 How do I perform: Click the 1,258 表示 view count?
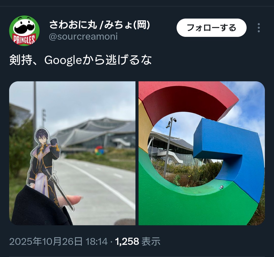(138, 242)
